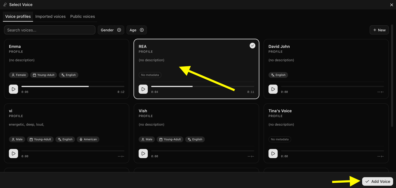Play the REA voice sample
Viewport: 396px width, 188px height.
coord(143,89)
